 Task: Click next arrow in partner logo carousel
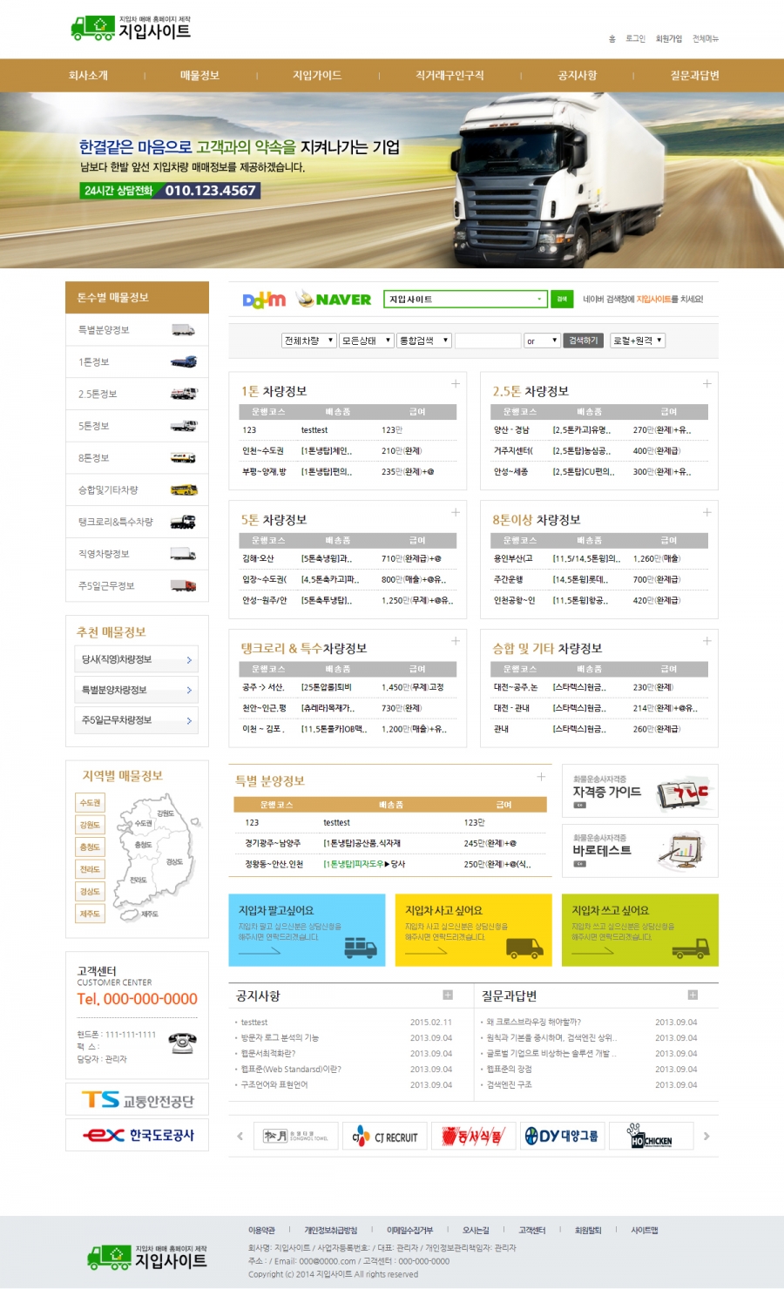[x=706, y=1136]
